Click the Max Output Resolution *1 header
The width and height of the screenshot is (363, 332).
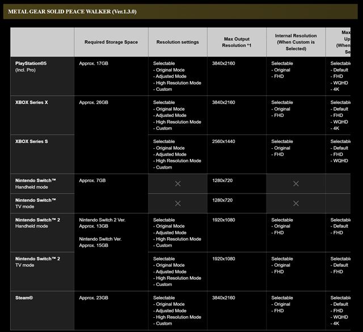coord(237,42)
